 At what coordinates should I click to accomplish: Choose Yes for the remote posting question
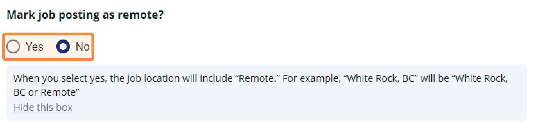coord(13,47)
